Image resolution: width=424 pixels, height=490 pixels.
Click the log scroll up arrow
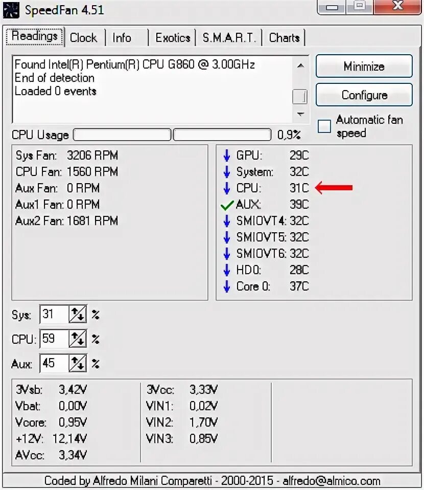pyautogui.click(x=300, y=65)
